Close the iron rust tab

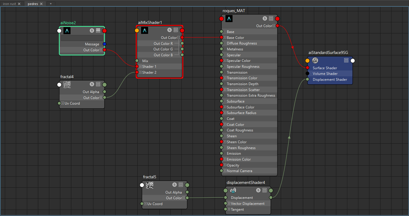click(x=19, y=4)
